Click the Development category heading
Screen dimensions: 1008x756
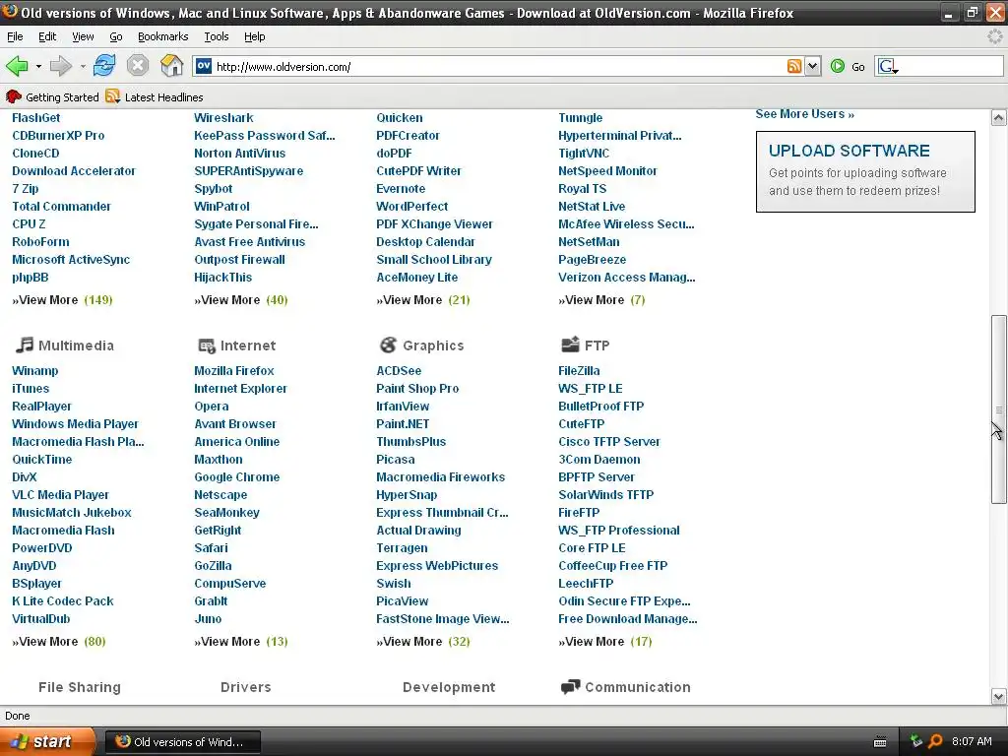(x=449, y=687)
